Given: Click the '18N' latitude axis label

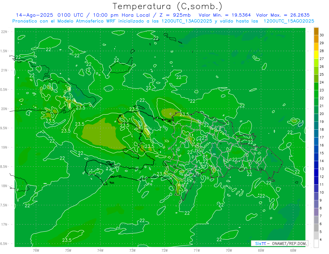Looking at the screenshot, I should click(x=4, y=186).
